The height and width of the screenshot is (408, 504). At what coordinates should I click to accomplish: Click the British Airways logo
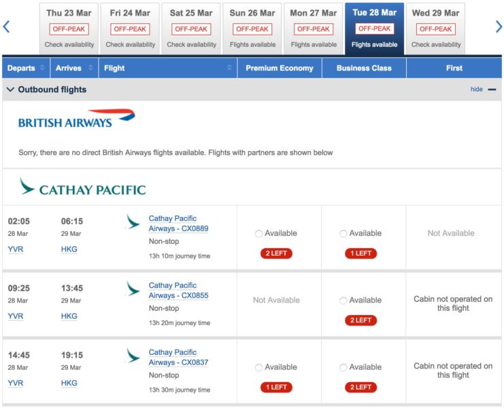[76, 119]
